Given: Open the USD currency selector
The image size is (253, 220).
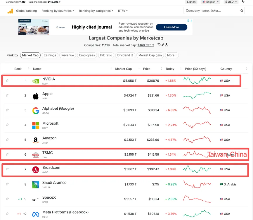Looking at the screenshot, I should tap(231, 2).
